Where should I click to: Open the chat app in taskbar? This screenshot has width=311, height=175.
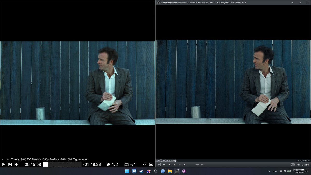click(x=134, y=171)
